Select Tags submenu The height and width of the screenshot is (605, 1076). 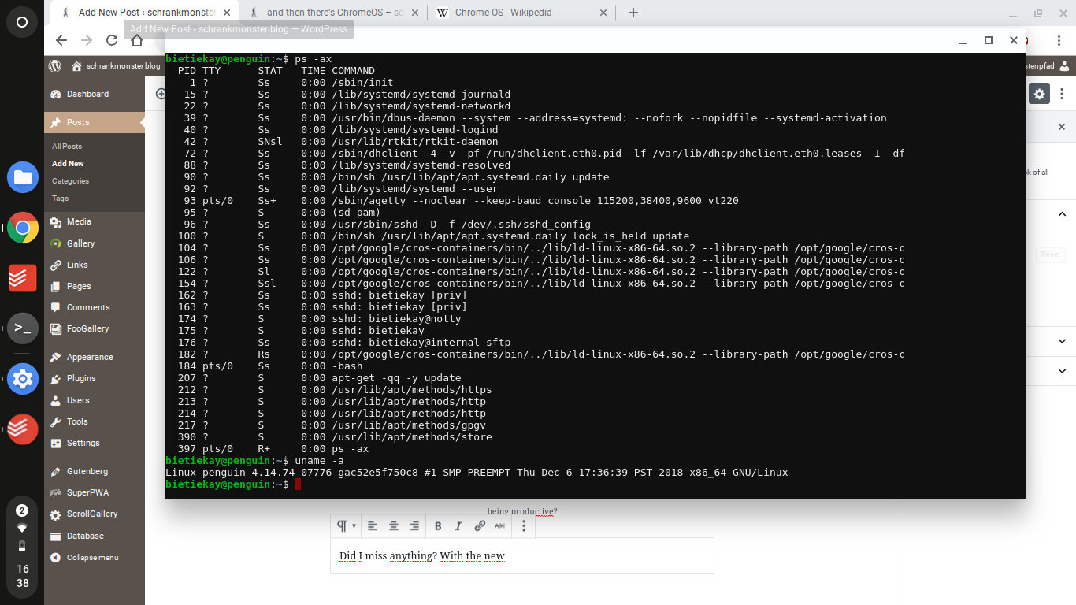click(x=60, y=199)
